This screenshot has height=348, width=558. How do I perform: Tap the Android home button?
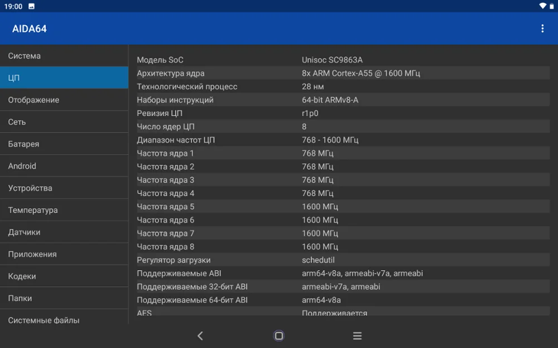278,336
